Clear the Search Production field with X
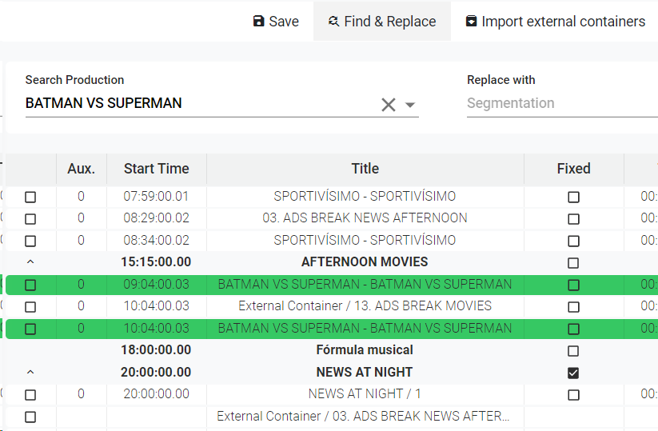The width and height of the screenshot is (658, 431). pos(389,105)
